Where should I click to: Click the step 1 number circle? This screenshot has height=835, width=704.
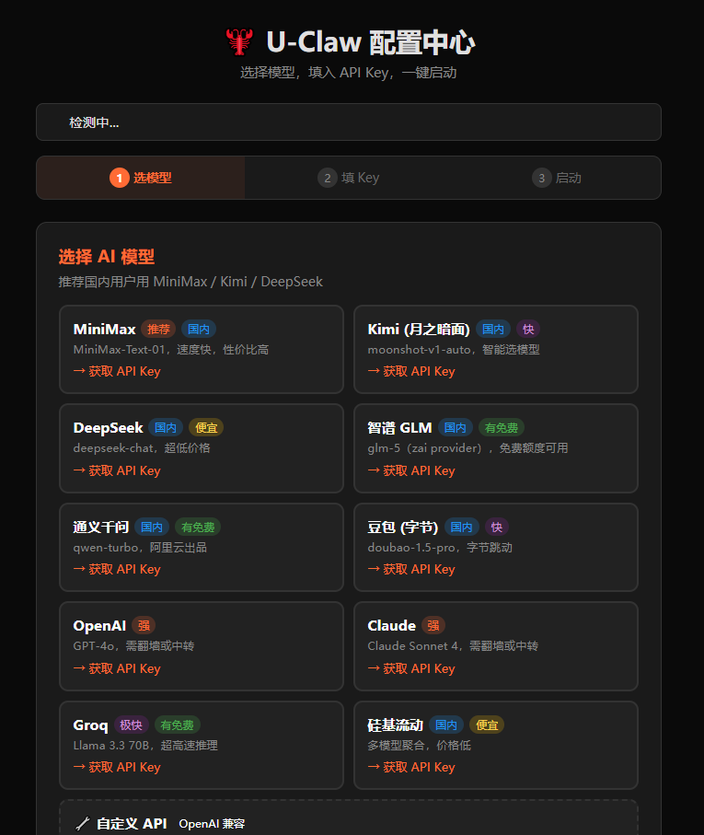click(x=120, y=178)
